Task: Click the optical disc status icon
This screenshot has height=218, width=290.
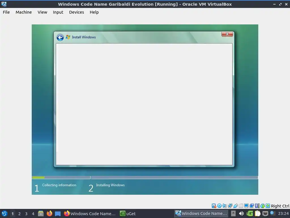Action: (219, 206)
